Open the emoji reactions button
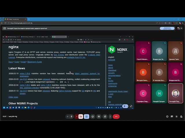 [93, 116]
